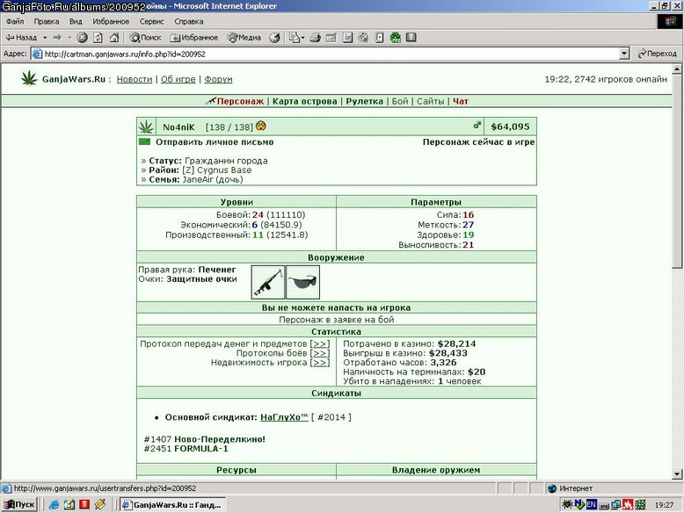Viewport: 684px width, 513px height.
Task: Open the address bar dropdown arrow
Action: click(x=624, y=54)
